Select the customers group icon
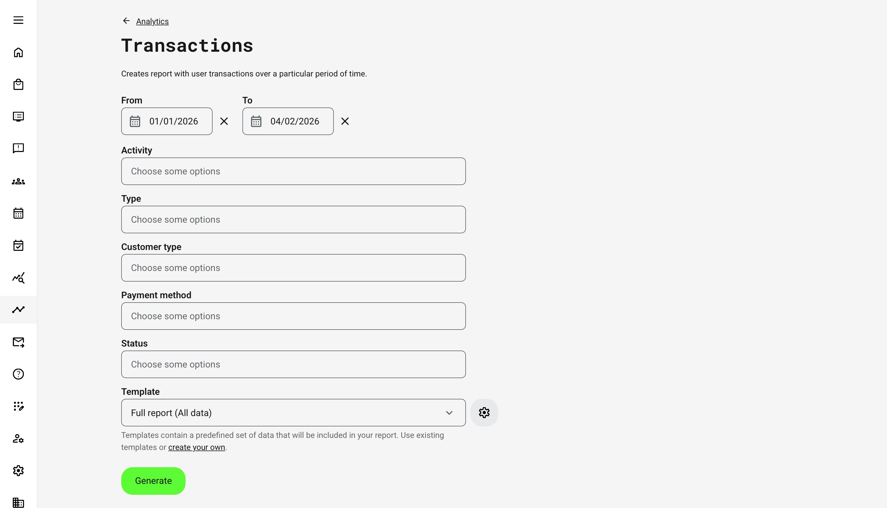 tap(18, 181)
